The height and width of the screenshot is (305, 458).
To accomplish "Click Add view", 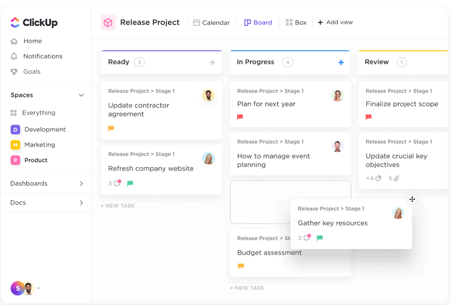I will (335, 22).
